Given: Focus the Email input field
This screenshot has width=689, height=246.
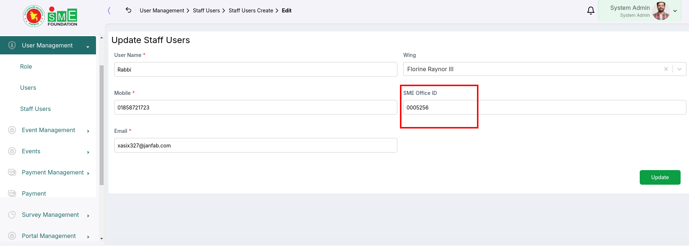Looking at the screenshot, I should pyautogui.click(x=255, y=145).
